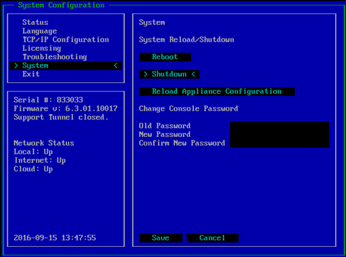Viewport: 346px width, 257px height.
Task: Click the Local: Up status line
Action: [x=33, y=152]
